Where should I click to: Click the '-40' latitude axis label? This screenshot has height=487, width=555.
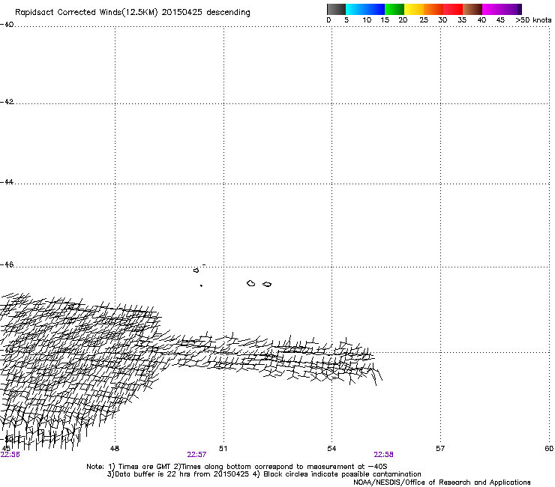tap(7, 25)
